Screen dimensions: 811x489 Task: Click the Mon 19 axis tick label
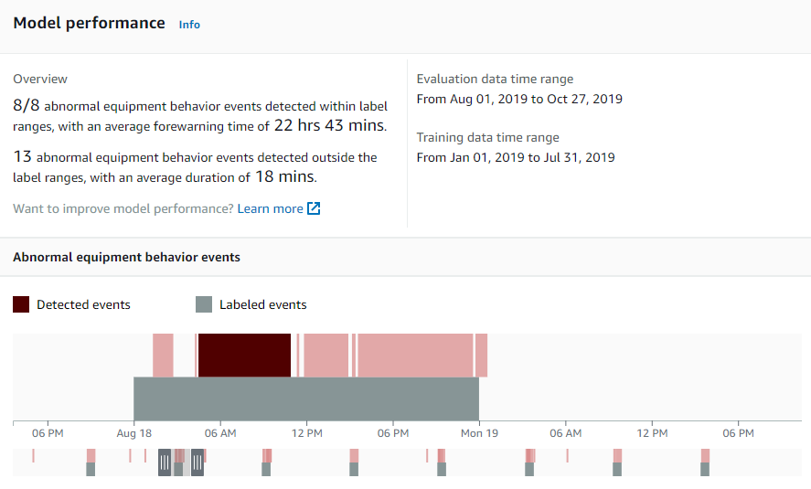point(479,433)
